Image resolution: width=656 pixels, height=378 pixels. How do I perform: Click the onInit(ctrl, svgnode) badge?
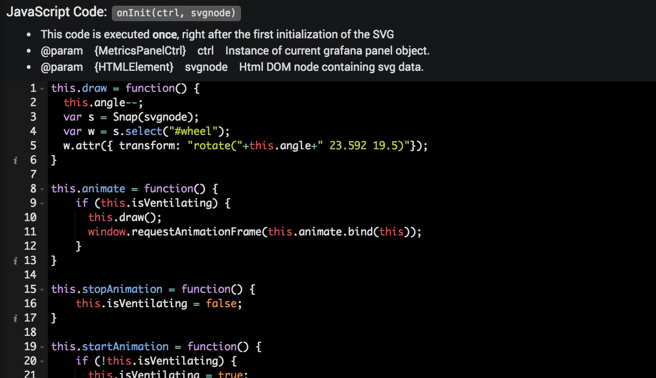click(x=176, y=13)
